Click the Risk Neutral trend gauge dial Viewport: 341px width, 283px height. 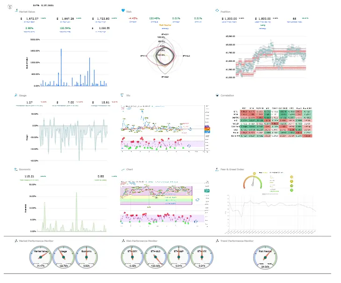click(x=265, y=258)
